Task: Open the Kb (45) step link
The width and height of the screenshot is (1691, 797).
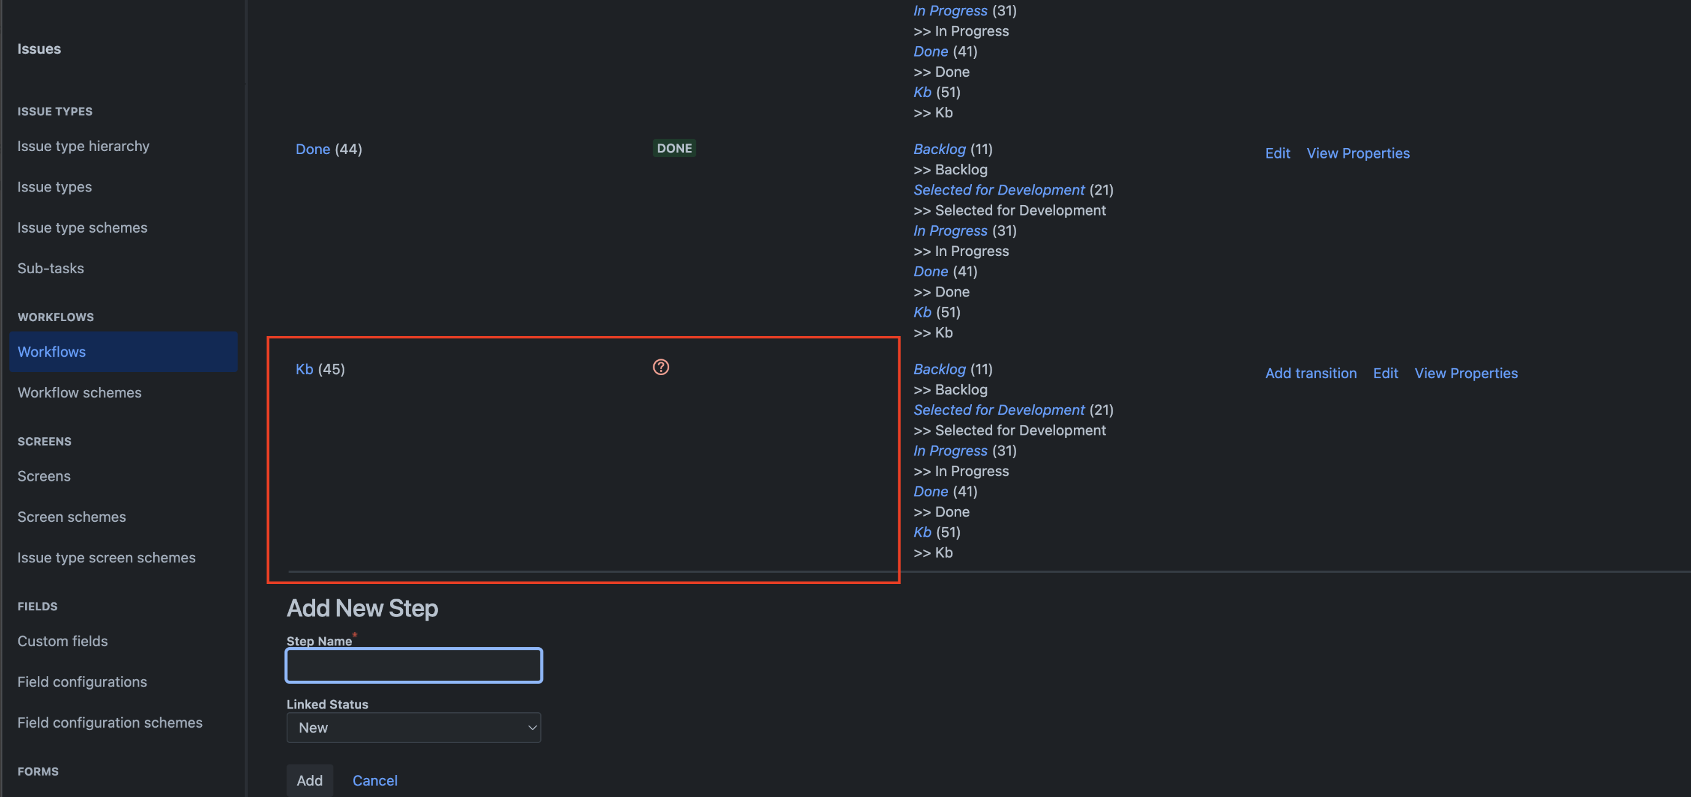Action: click(304, 369)
